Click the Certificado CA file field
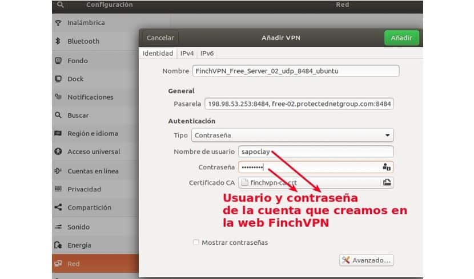The width and height of the screenshot is (474, 279). coord(316,182)
